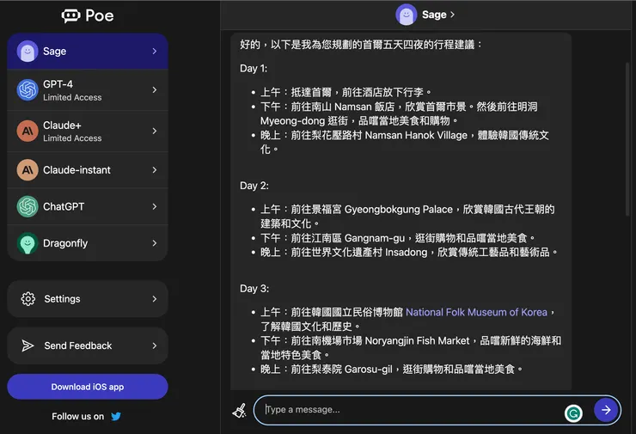Click the ChatGPT bot avatar icon
636x434 pixels.
tap(28, 206)
